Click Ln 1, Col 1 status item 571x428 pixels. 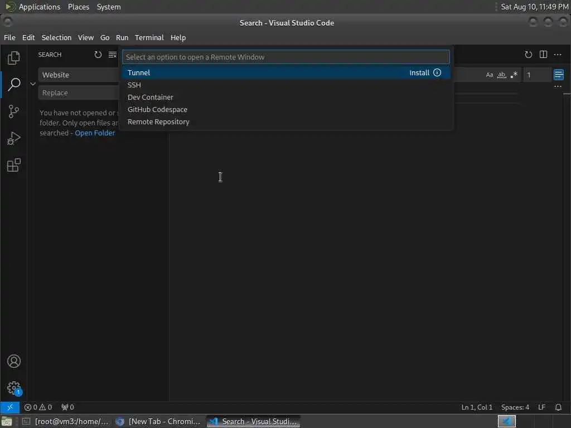477,407
